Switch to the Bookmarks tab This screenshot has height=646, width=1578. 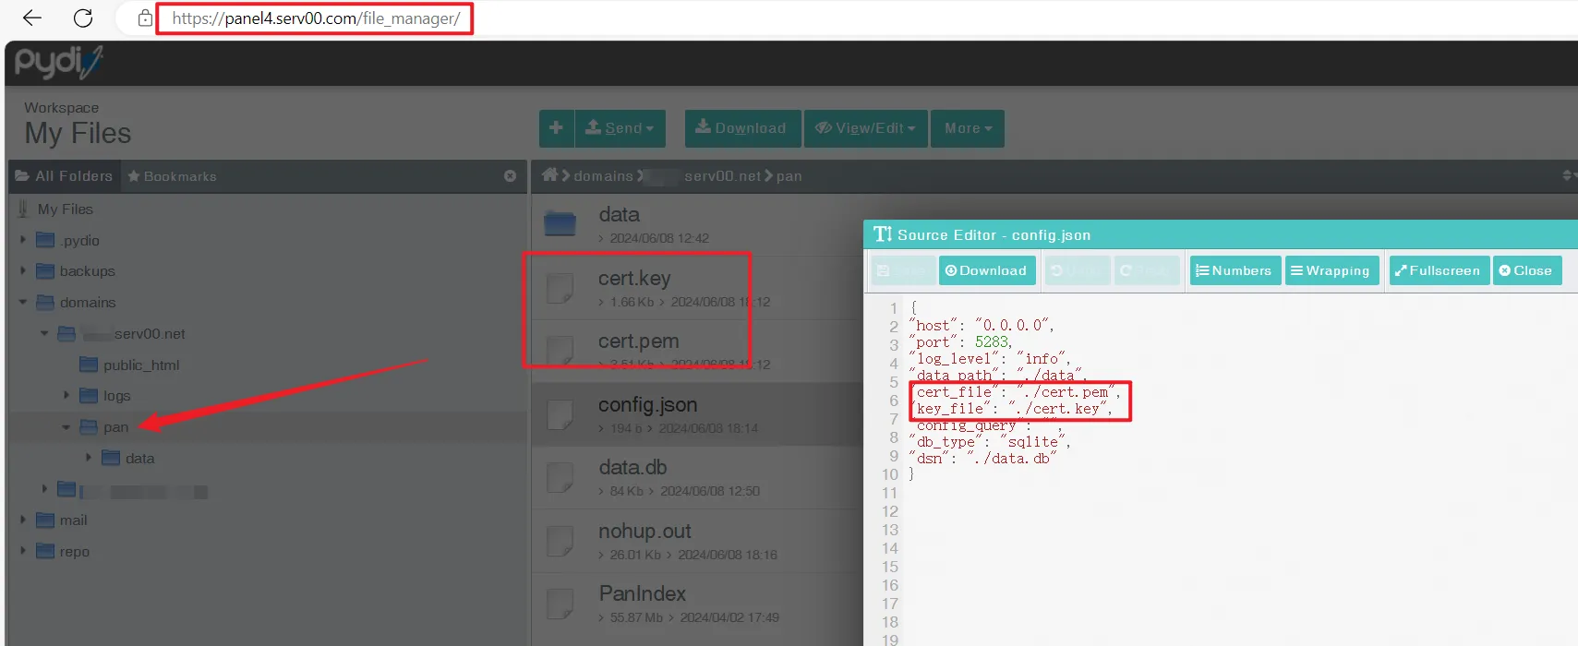pos(172,175)
